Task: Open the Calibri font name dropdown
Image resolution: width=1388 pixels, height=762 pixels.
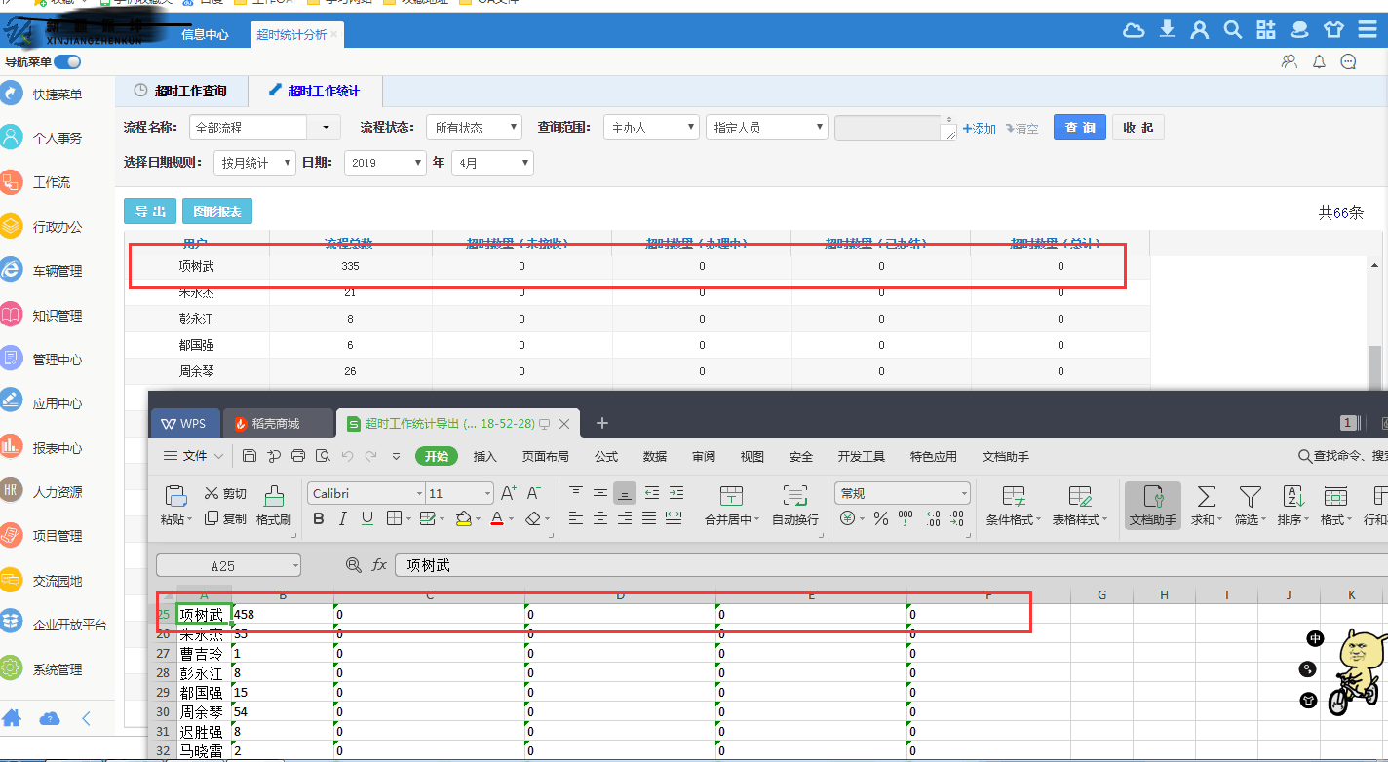Action: point(366,494)
